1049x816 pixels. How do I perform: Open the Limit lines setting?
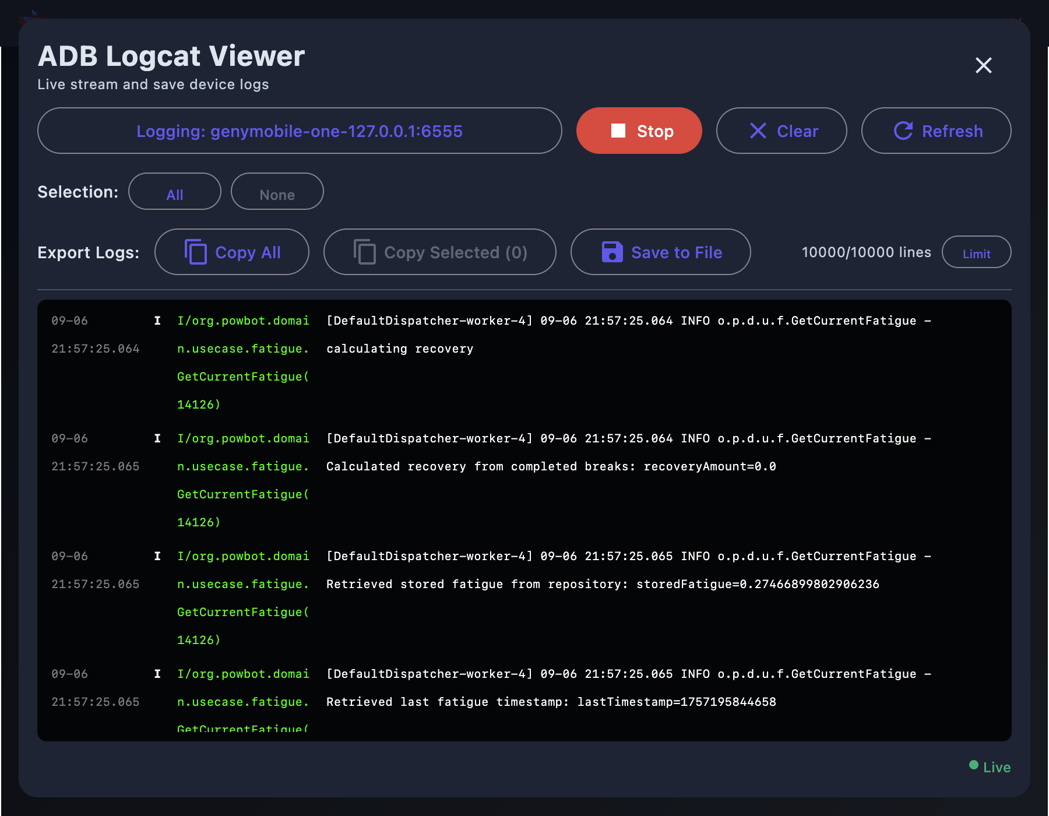point(976,252)
